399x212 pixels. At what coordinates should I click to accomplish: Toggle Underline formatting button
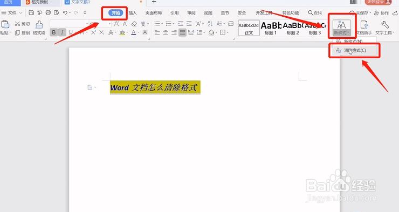pos(71,32)
